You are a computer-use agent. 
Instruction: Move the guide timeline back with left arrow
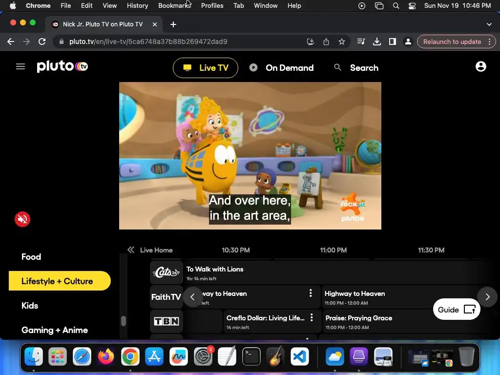[x=192, y=297]
